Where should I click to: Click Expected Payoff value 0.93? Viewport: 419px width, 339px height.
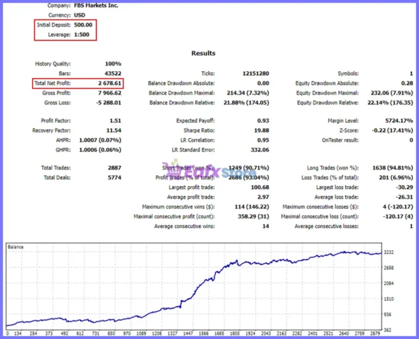pyautogui.click(x=263, y=121)
